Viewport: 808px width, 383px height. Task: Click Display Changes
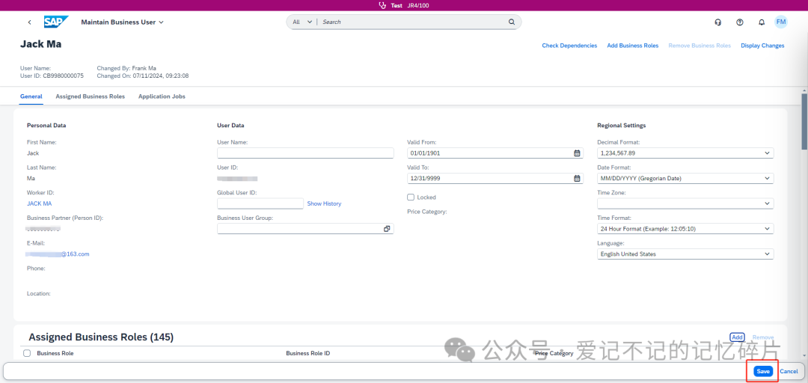(x=762, y=46)
